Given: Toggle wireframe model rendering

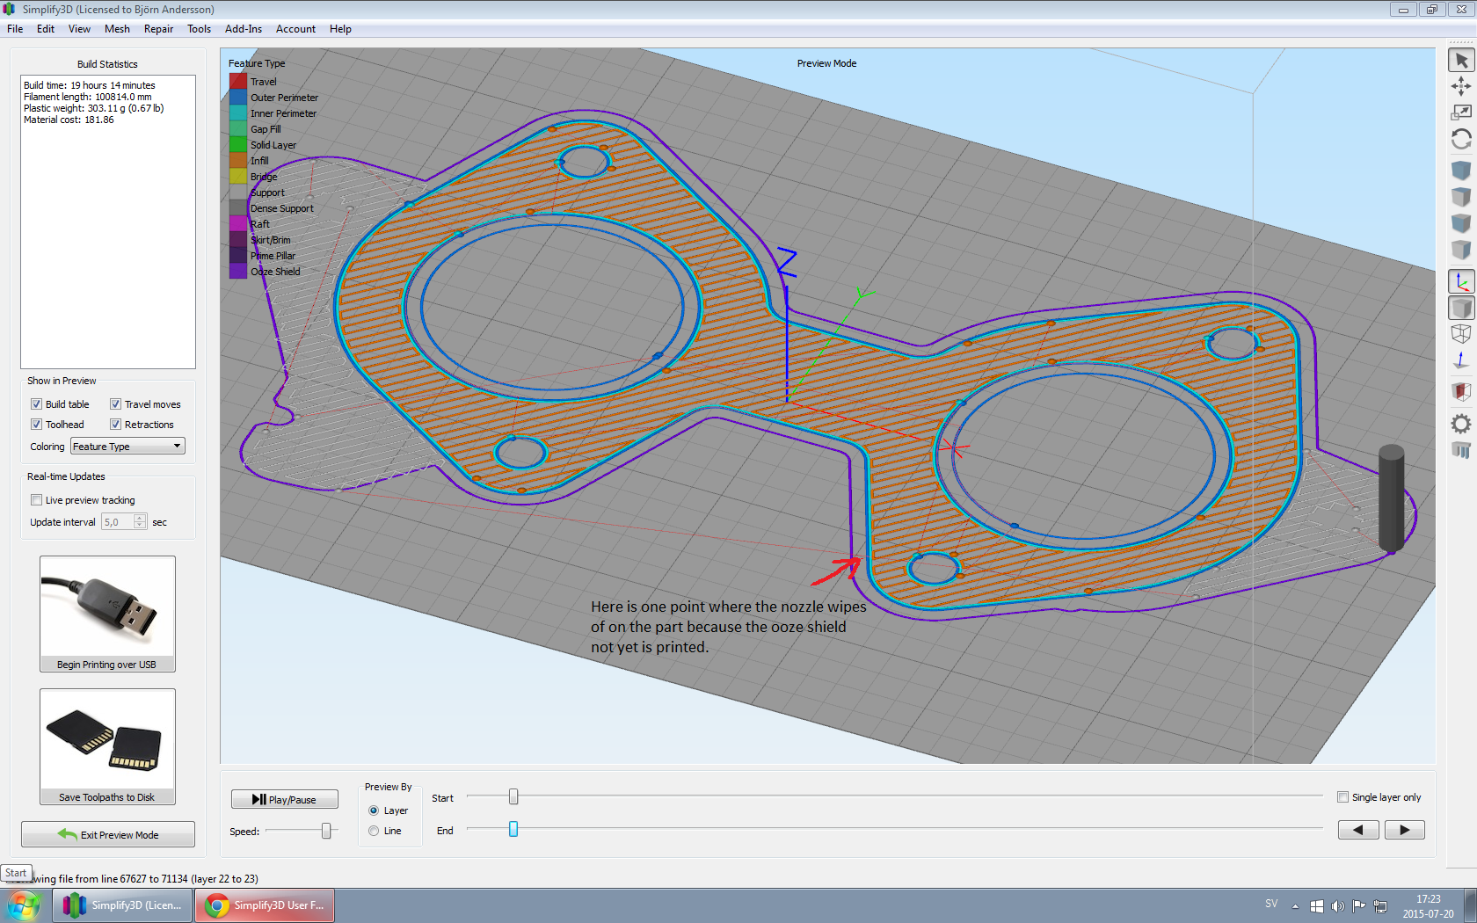Looking at the screenshot, I should pyautogui.click(x=1461, y=334).
